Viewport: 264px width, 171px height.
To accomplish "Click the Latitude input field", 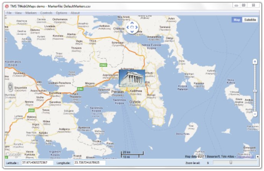I will coord(37,163).
